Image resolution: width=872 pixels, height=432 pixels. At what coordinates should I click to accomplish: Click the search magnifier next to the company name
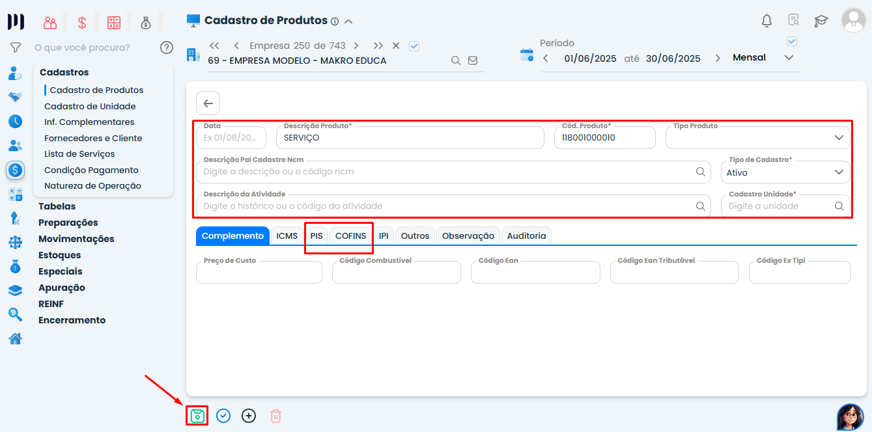tap(455, 59)
